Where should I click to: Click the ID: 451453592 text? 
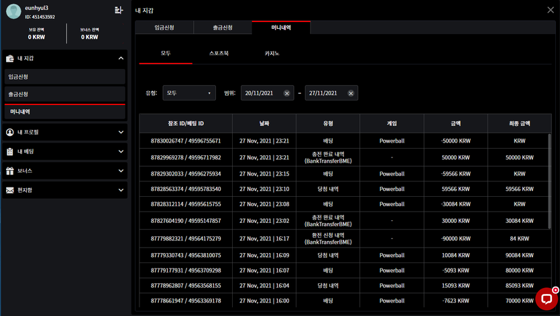click(40, 17)
